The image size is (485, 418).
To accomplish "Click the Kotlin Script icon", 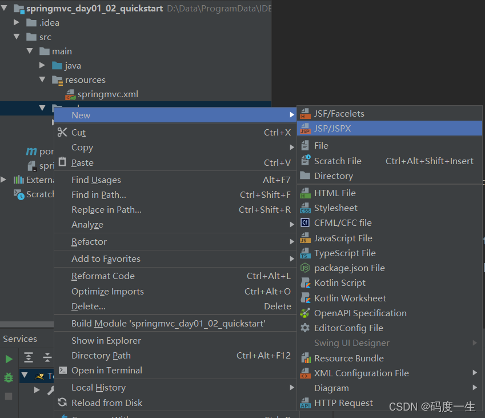I will point(306,283).
